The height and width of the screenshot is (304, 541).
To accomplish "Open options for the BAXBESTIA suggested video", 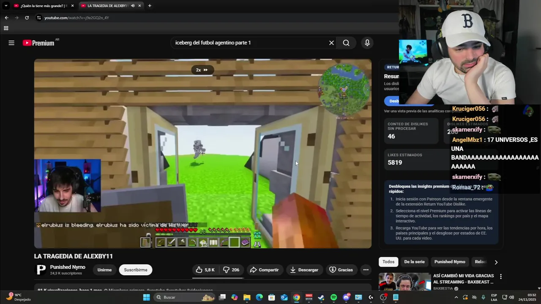I will (x=501, y=277).
